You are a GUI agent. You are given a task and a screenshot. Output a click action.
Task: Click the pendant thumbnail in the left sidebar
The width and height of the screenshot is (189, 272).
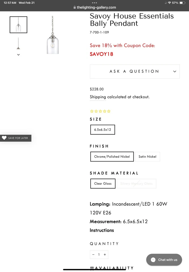click(x=18, y=25)
